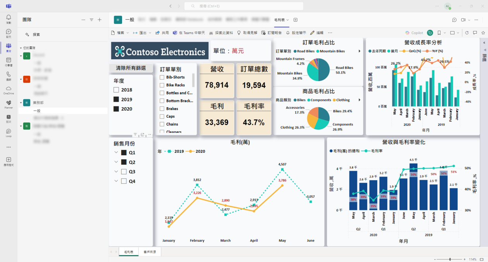Open the Loop app icon

[x=9, y=132]
